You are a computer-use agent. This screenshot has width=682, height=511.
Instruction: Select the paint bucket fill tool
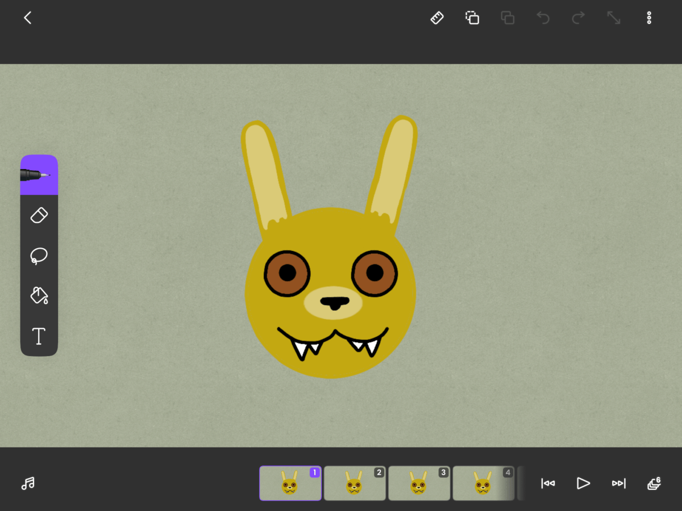[x=39, y=295]
